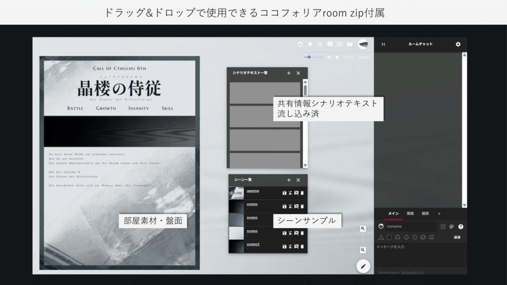This screenshot has width=507, height=285.
Task: Switch to the メイン chat tab
Action: 393,214
